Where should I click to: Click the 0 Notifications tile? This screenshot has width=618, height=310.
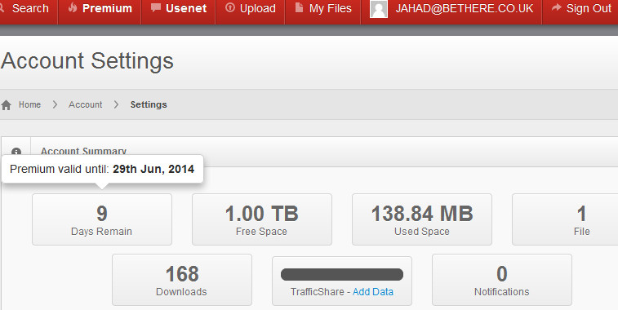502,280
